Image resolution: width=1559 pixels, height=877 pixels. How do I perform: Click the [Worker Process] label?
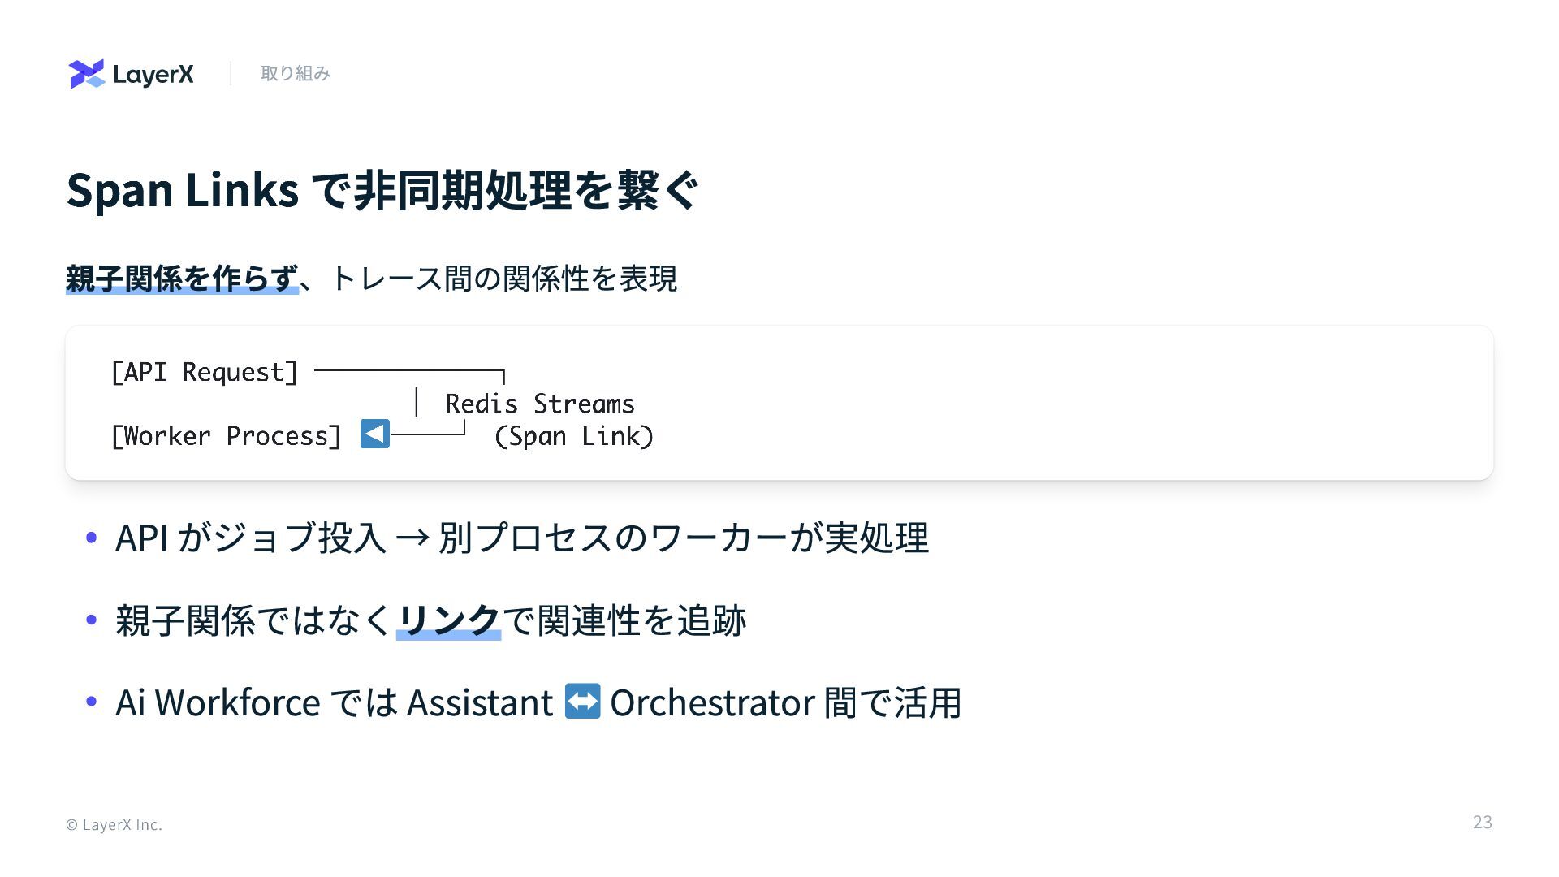tap(226, 436)
